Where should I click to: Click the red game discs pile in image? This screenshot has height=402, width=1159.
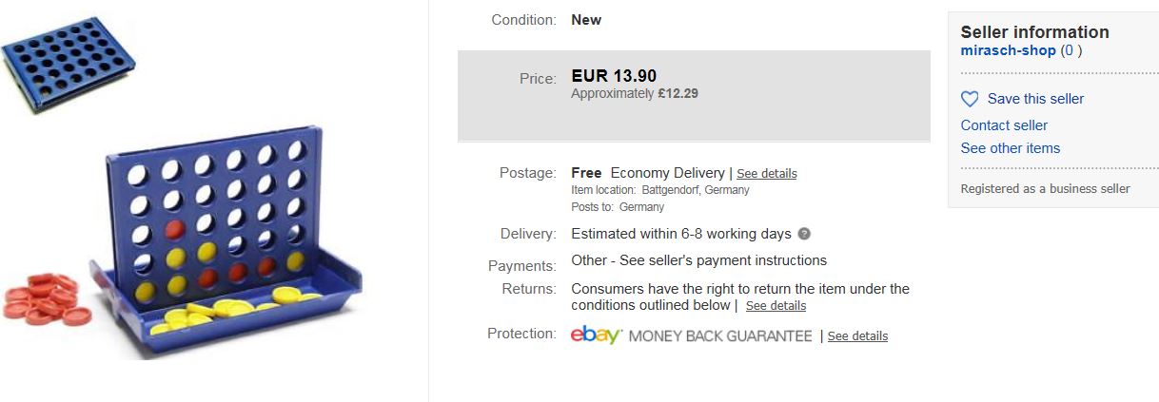43,298
